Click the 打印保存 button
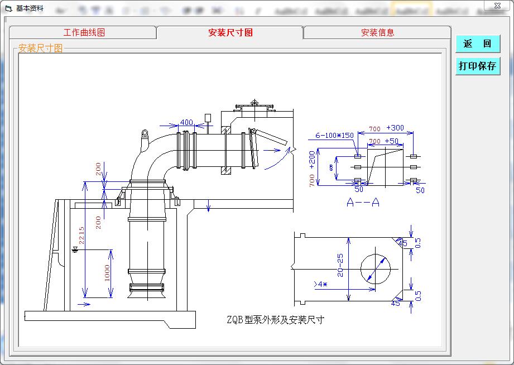This screenshot has height=365, width=514. pos(478,66)
